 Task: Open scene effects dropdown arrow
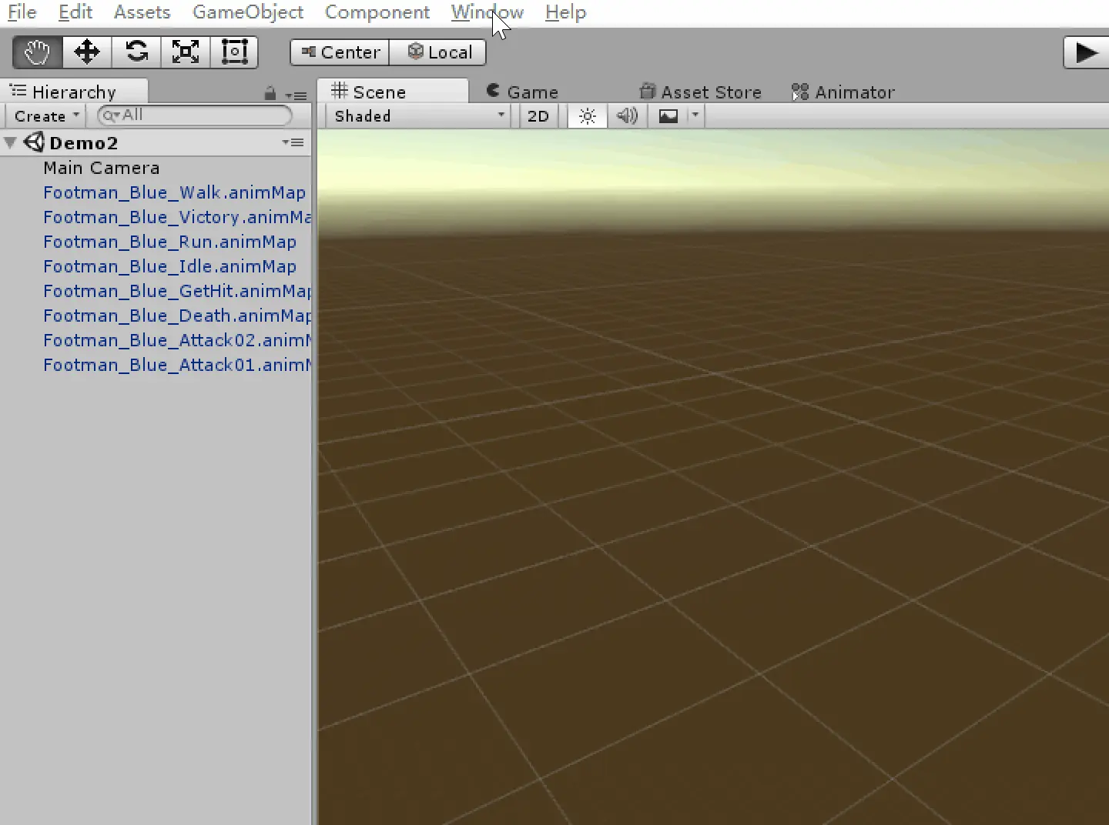point(695,116)
